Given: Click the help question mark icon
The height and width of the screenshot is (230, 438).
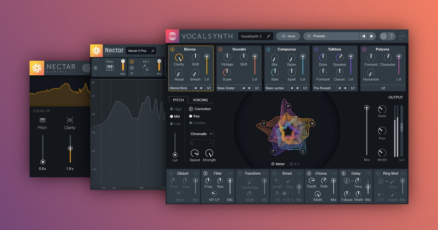Looking at the screenshot, I should click(391, 36).
